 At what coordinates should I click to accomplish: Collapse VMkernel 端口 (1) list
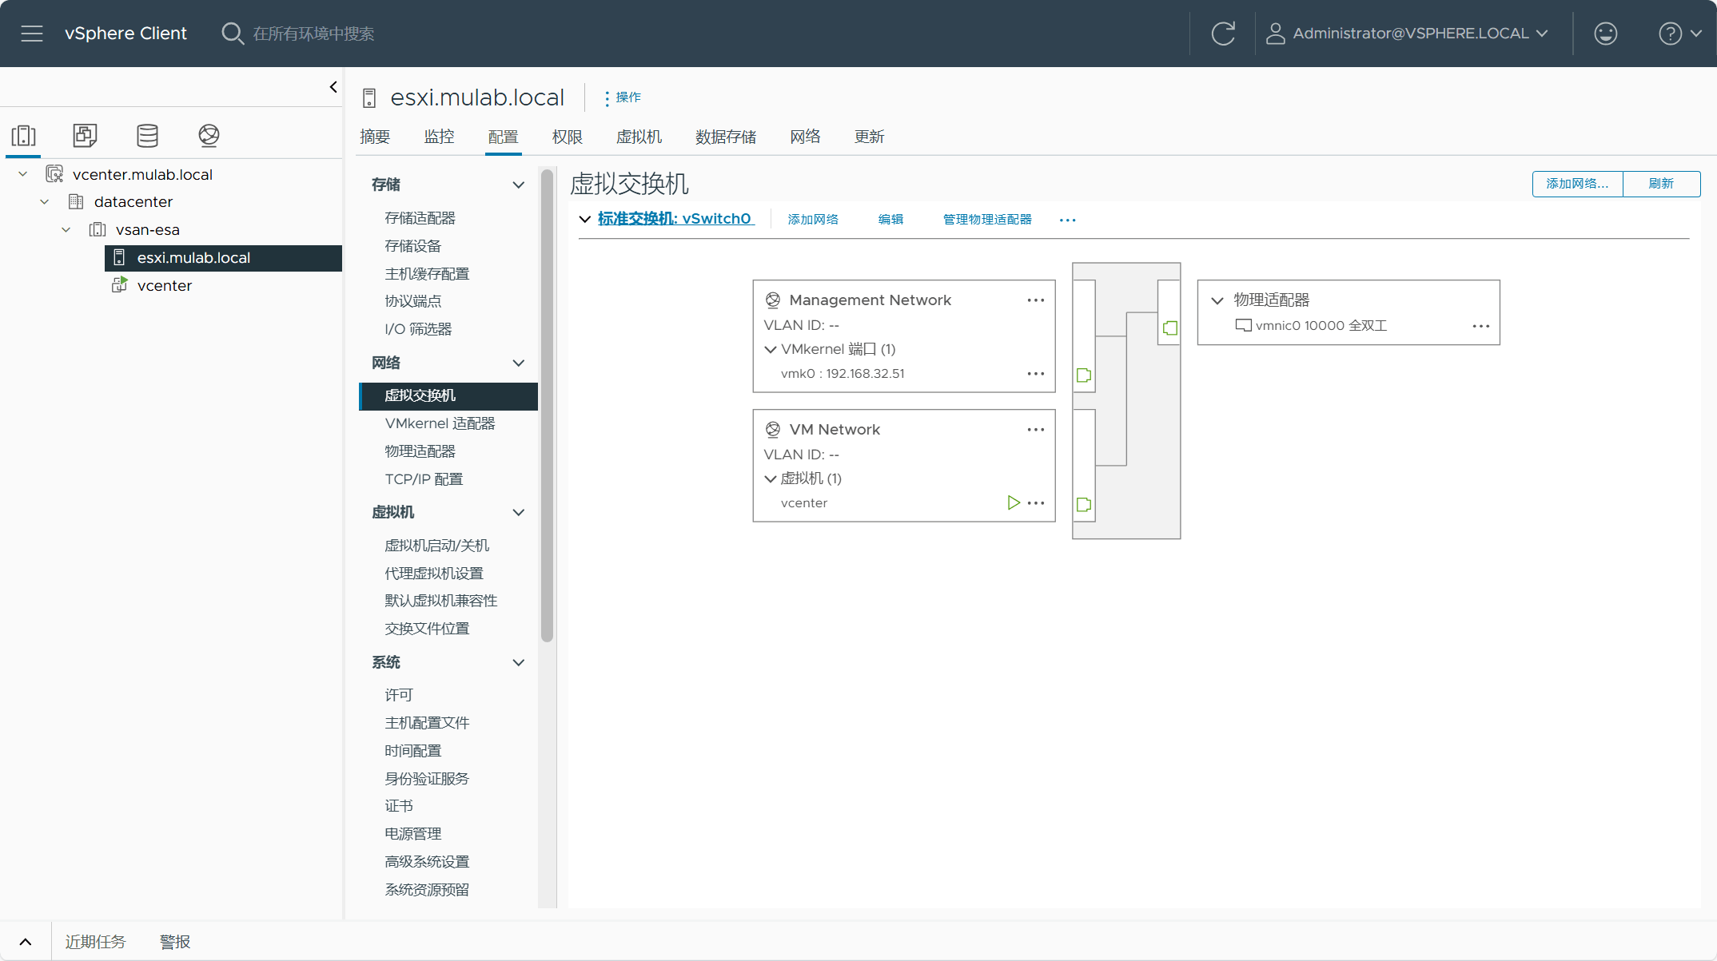pos(771,350)
